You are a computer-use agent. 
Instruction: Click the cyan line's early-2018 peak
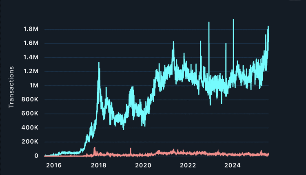[x=99, y=63]
